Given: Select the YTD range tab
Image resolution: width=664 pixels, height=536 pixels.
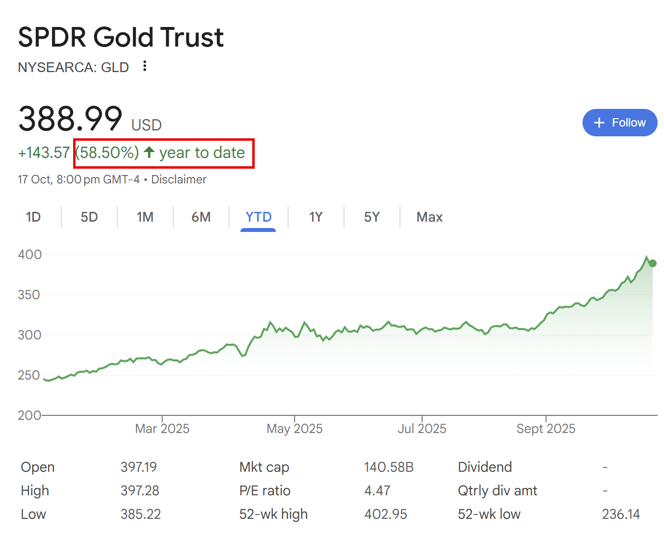Looking at the screenshot, I should (x=258, y=217).
